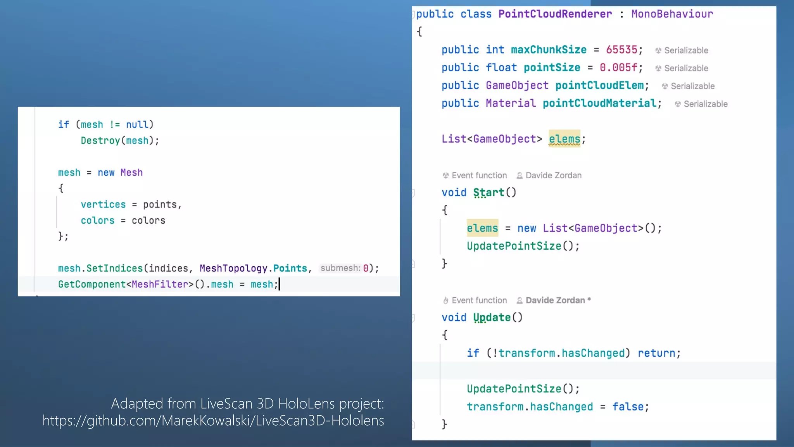
Task: Click the false literal in Update()
Action: tap(628, 407)
